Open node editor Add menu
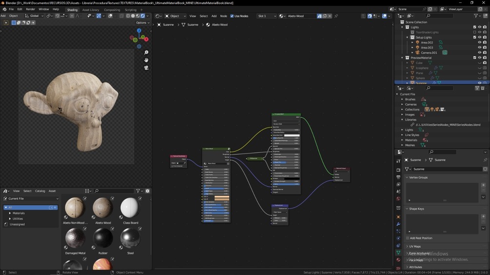This screenshot has height=275, width=490. (x=214, y=16)
